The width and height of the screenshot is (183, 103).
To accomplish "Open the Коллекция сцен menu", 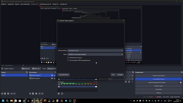I will 45,4.
